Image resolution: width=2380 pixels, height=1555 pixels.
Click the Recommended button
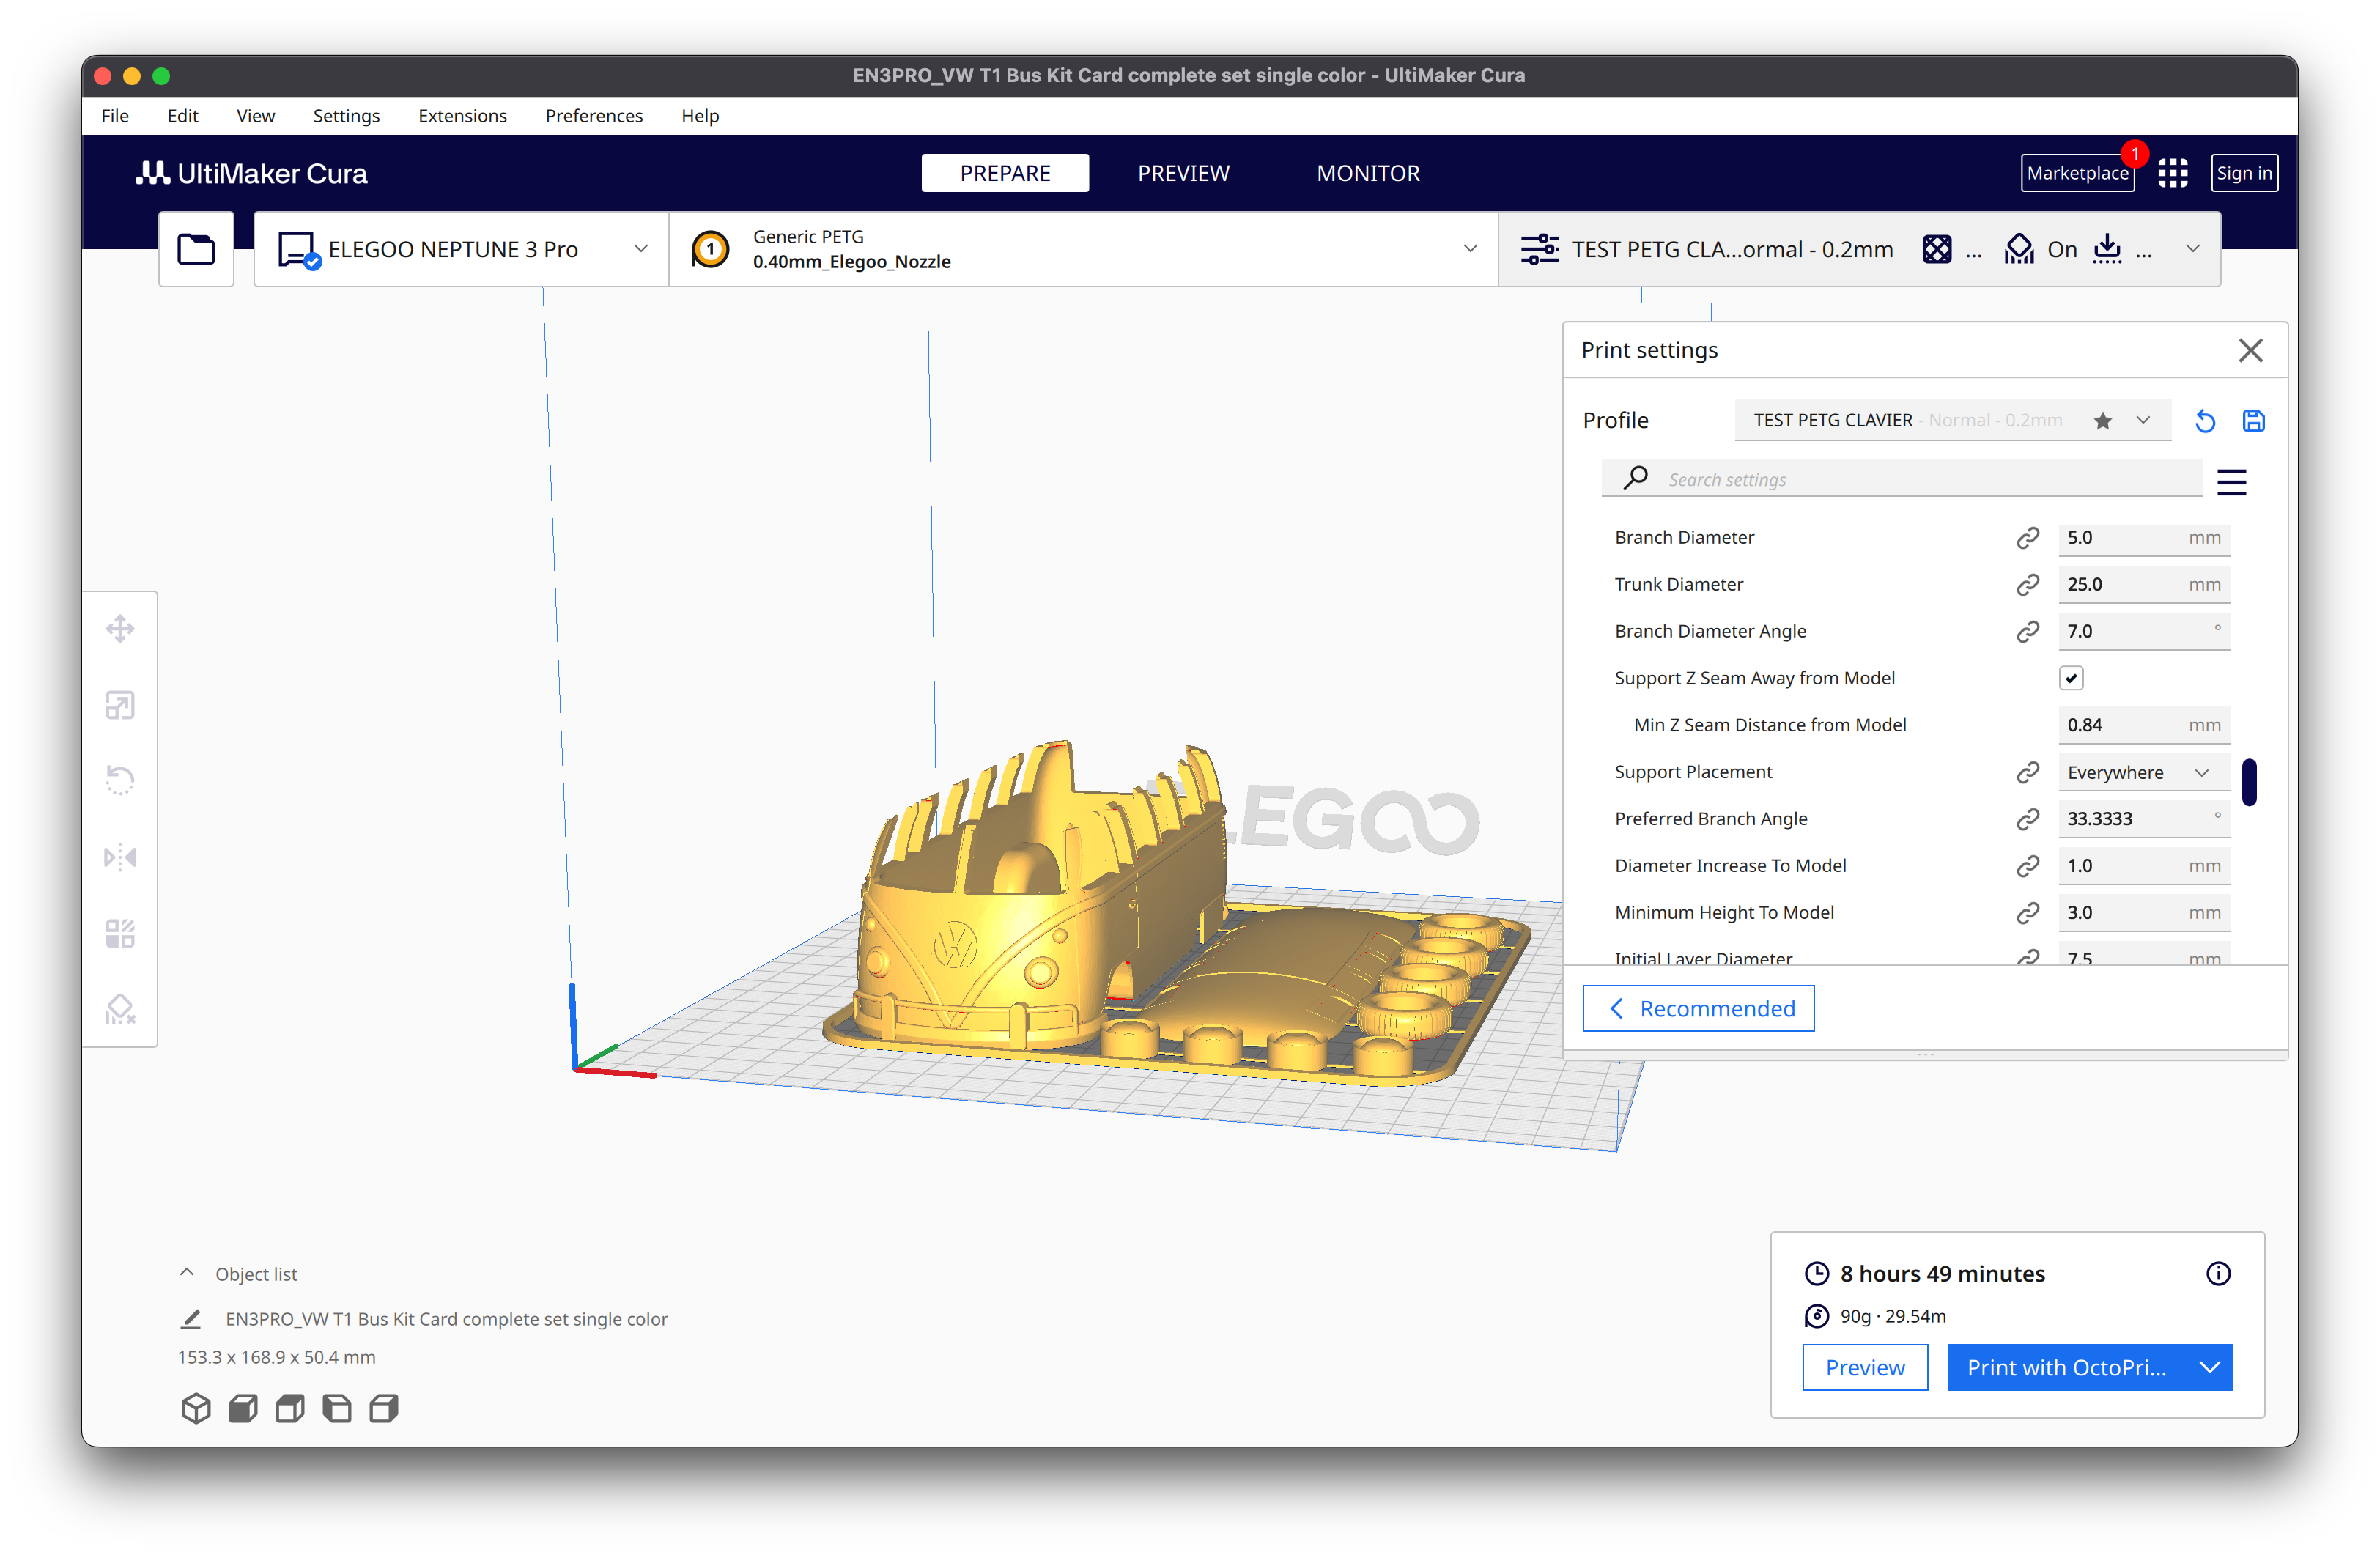pos(1698,1008)
